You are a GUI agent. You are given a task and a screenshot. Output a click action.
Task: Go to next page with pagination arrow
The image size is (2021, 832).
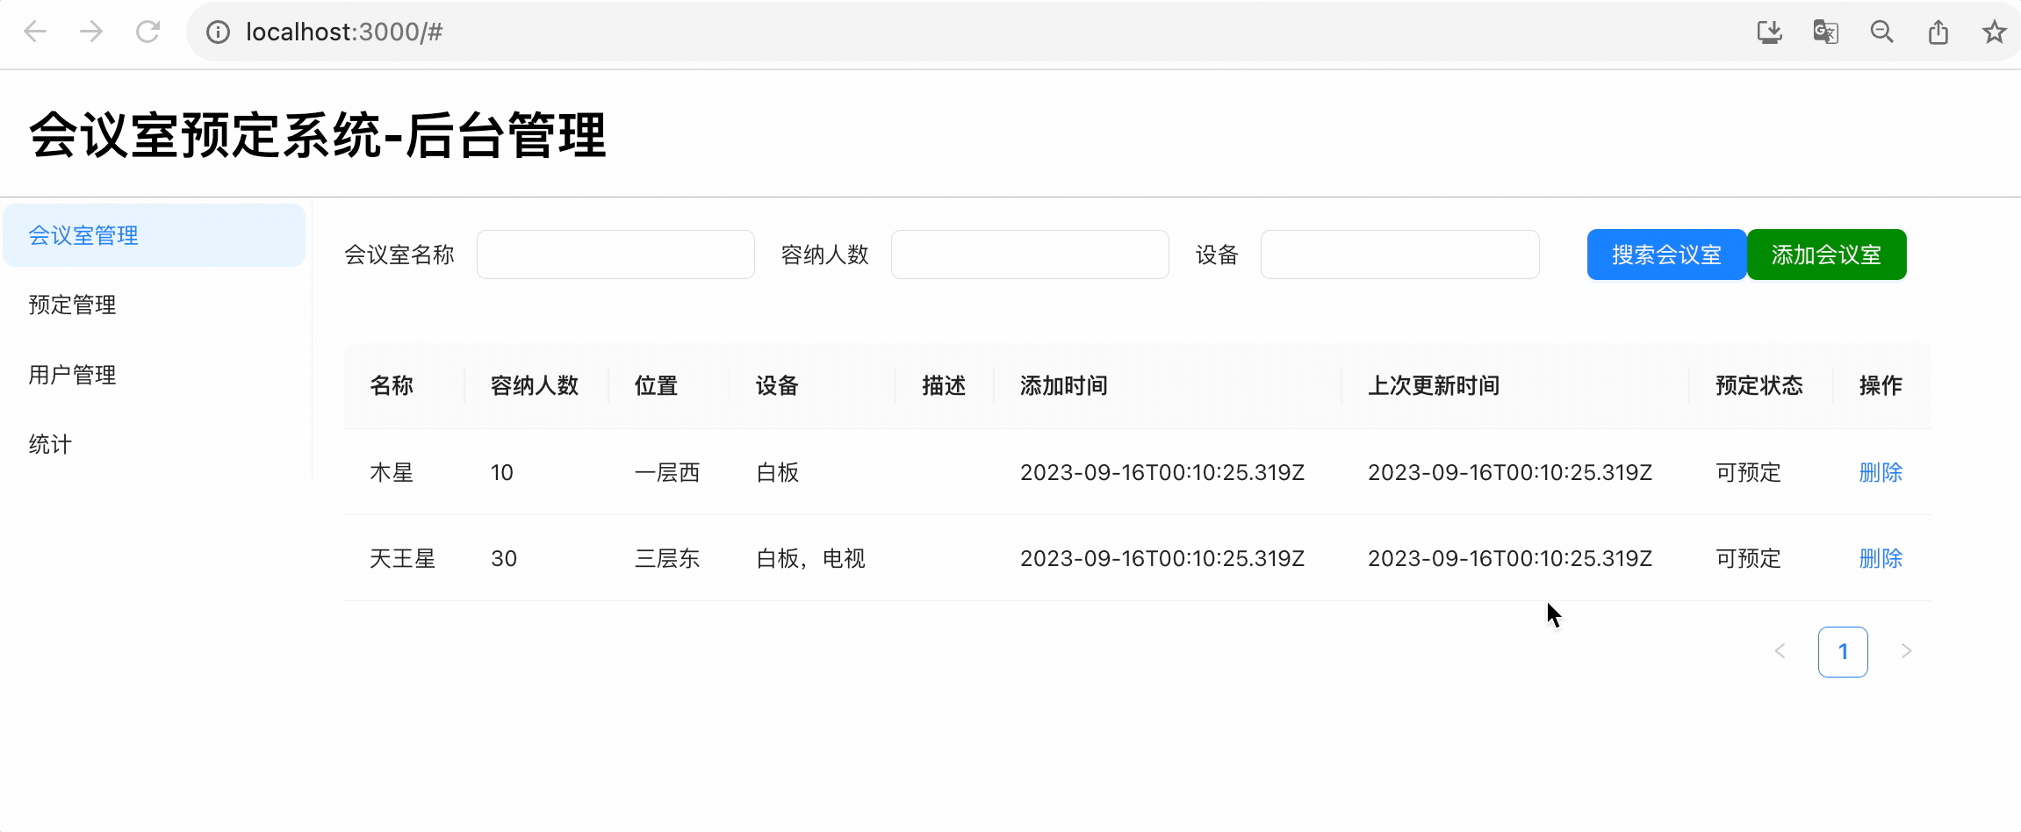pos(1906,651)
